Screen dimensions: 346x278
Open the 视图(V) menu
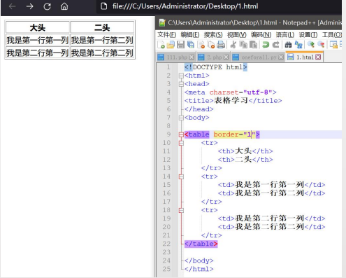(x=236, y=35)
